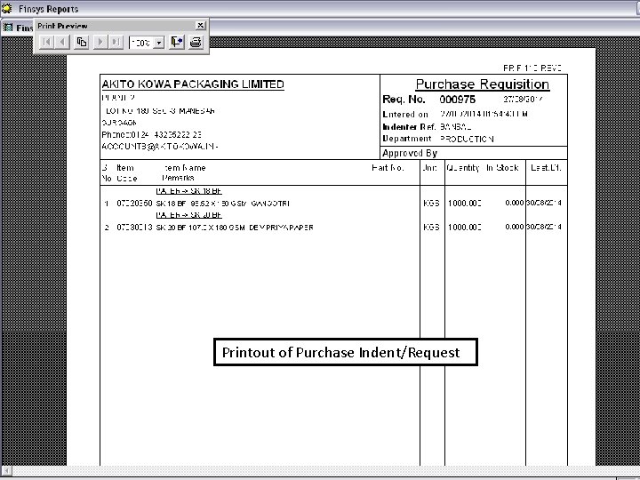Click the Approved By label
Viewport: 640px width, 480px height.
(410, 153)
